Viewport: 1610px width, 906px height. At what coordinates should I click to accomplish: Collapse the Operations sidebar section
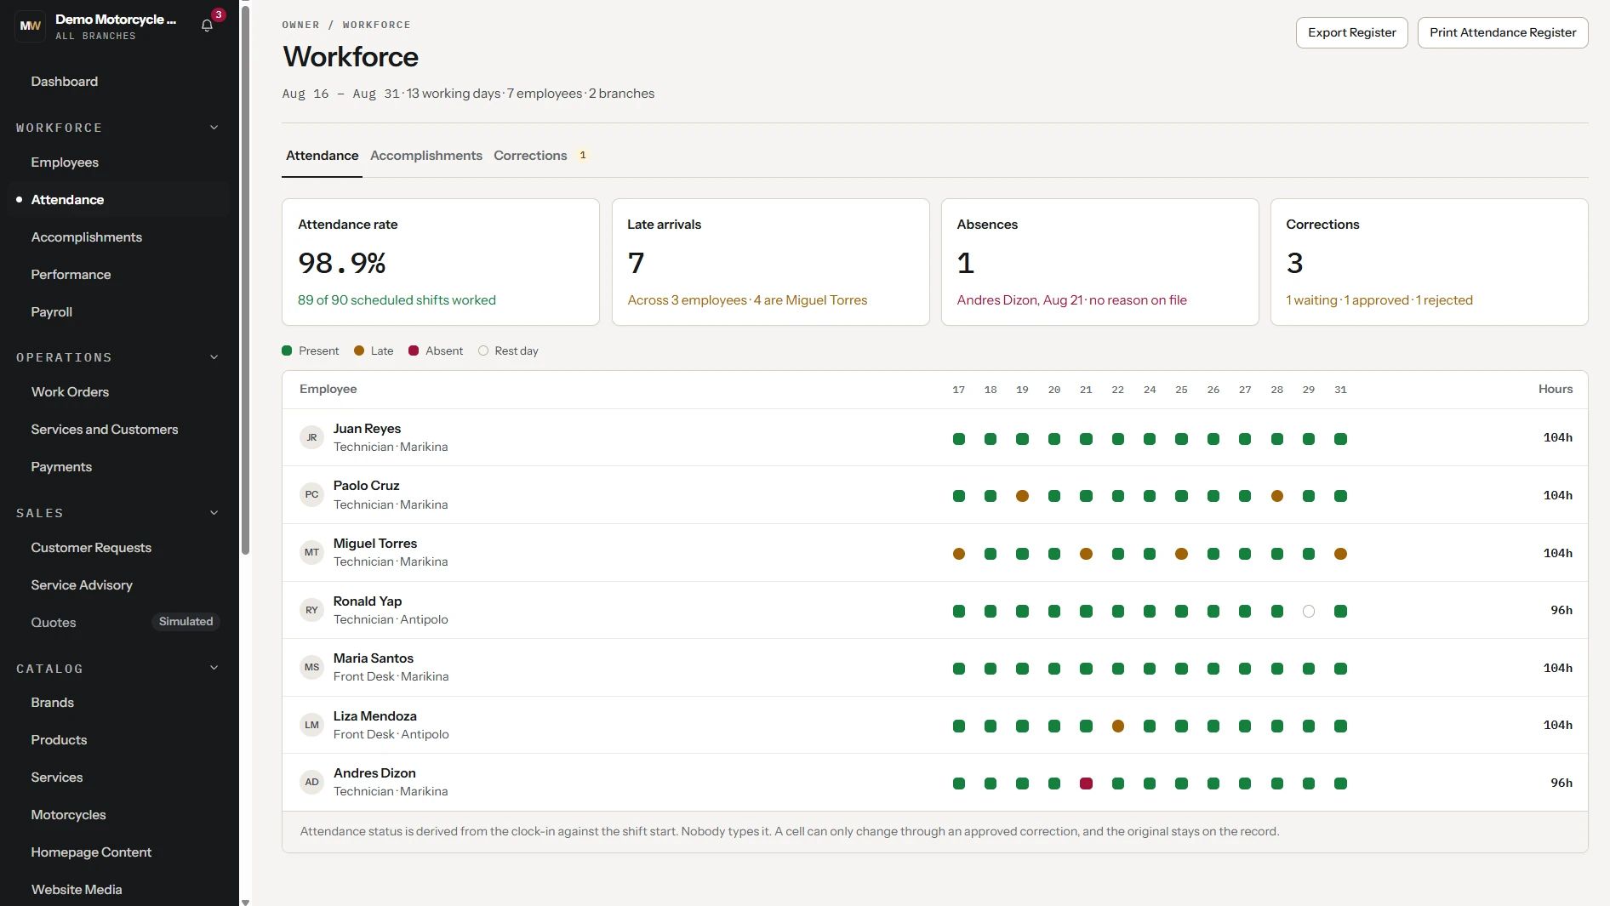point(214,357)
